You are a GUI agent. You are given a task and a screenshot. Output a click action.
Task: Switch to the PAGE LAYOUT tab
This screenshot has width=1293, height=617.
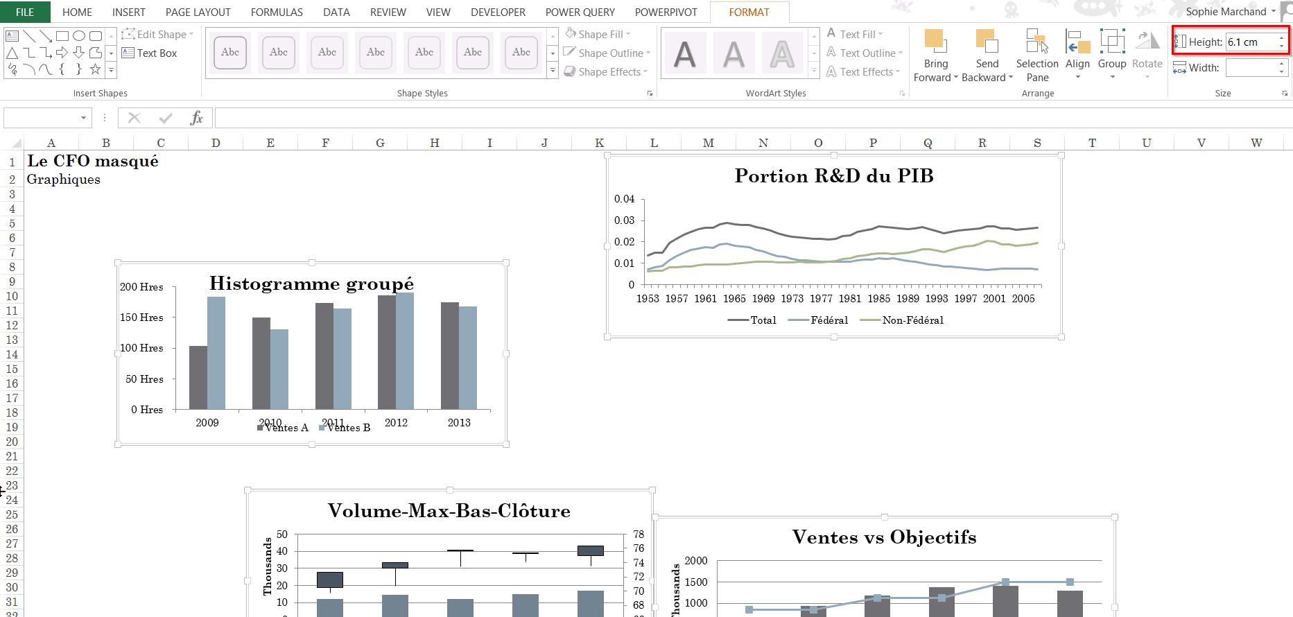coord(198,12)
